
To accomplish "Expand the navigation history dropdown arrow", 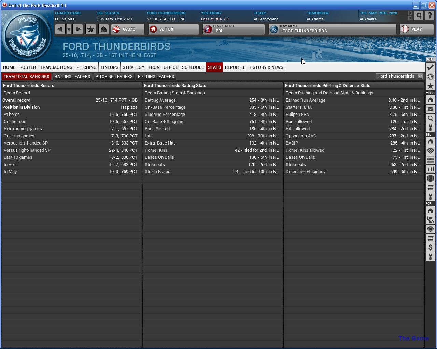I will (69, 29).
